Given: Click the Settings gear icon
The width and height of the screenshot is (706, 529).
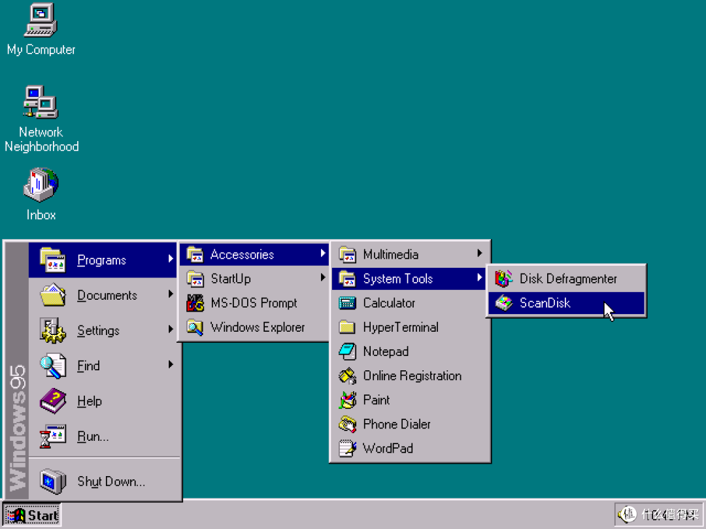Looking at the screenshot, I should click(x=53, y=330).
